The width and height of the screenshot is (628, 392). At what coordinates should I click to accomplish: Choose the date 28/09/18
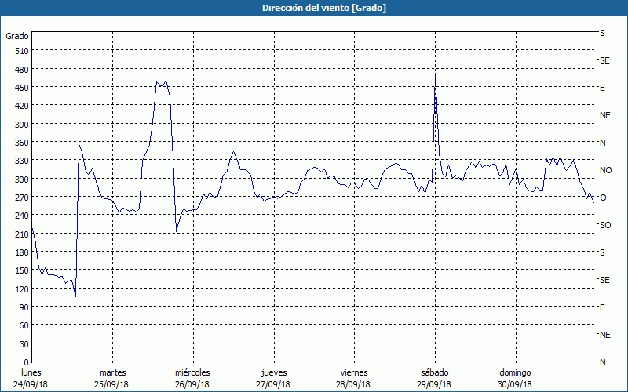click(354, 384)
